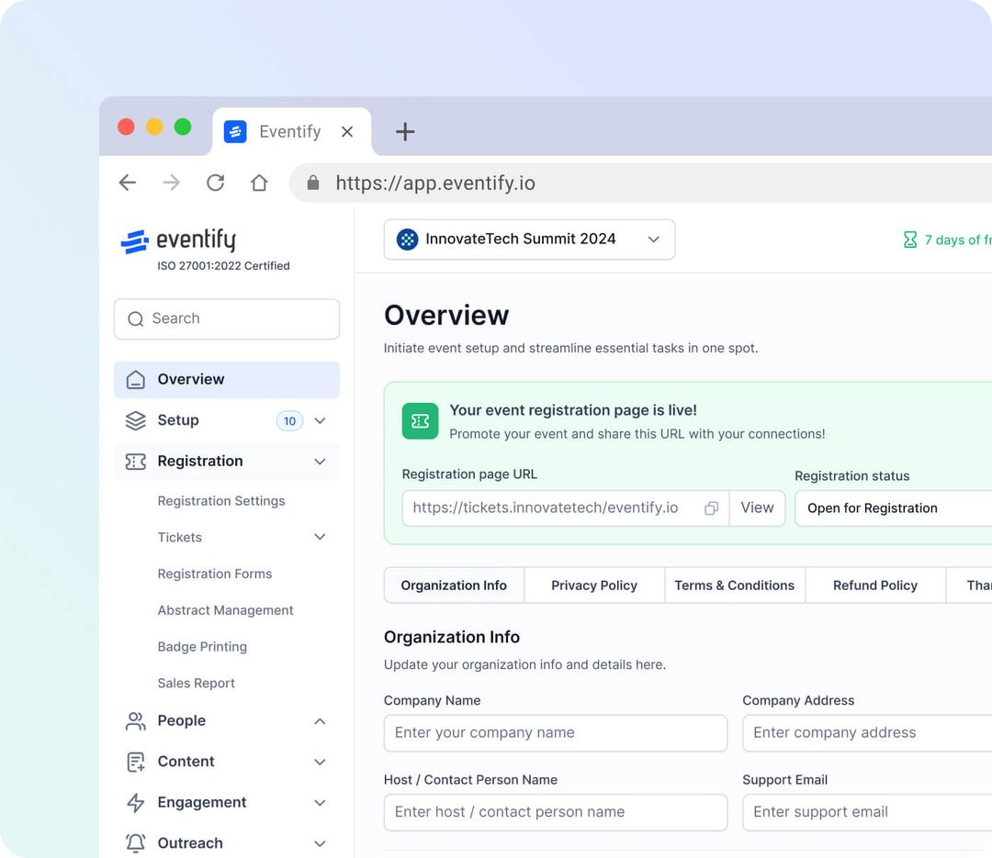Click the green ticket icon on the live banner
Screen dimensions: 992x858
point(420,420)
